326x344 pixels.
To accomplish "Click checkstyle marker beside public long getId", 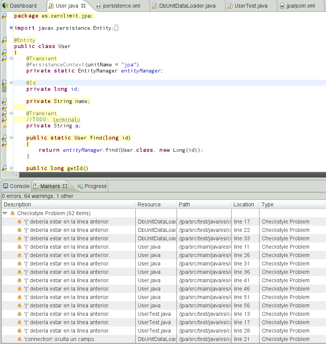I will pos(4,168).
